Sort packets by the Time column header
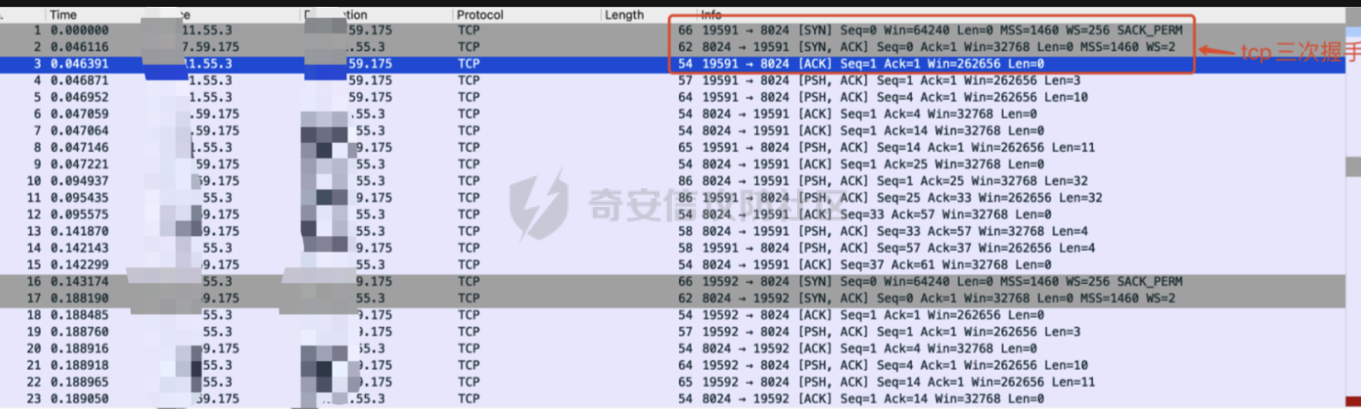 pyautogui.click(x=63, y=15)
